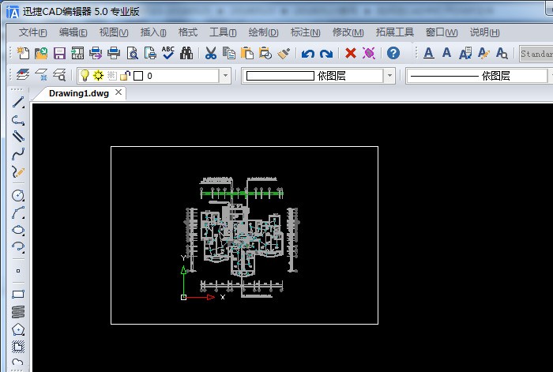Click the white layer color swatch
This screenshot has height=372, width=553.
coord(138,76)
